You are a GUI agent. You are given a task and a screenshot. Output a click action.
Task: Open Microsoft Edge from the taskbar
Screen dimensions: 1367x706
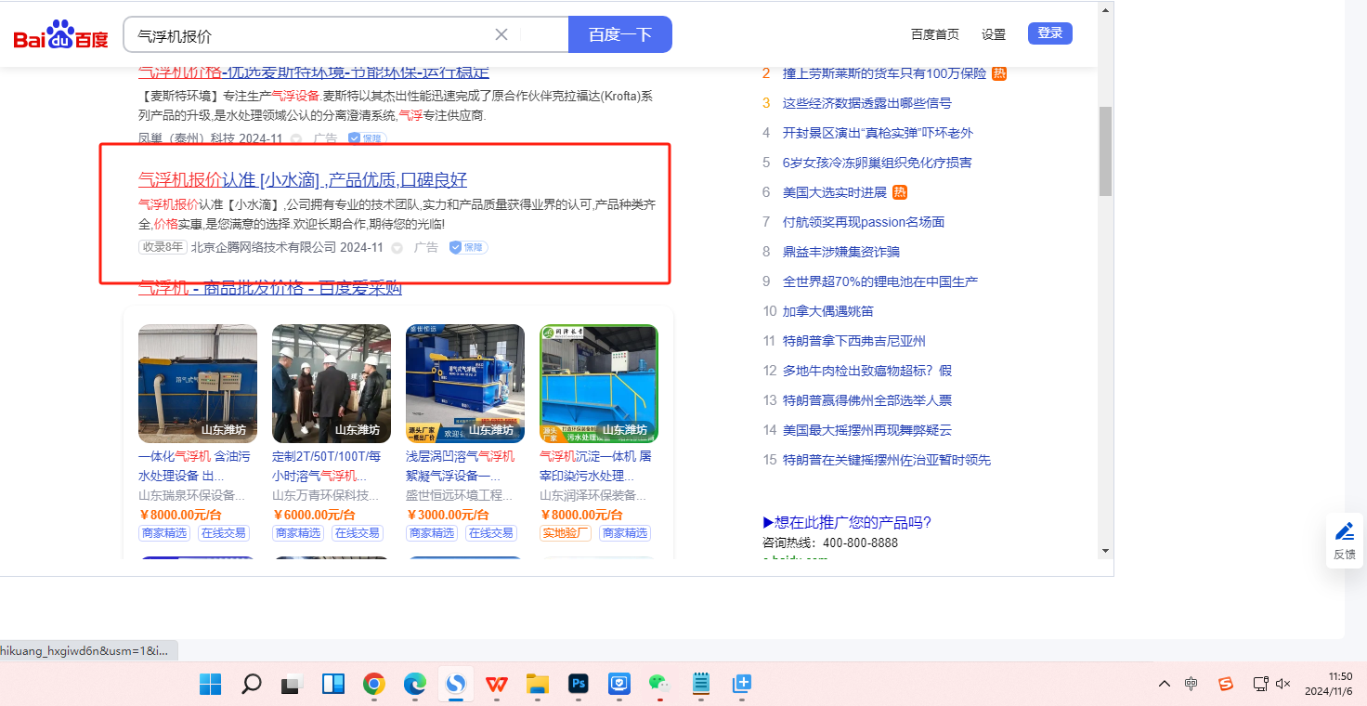click(414, 685)
